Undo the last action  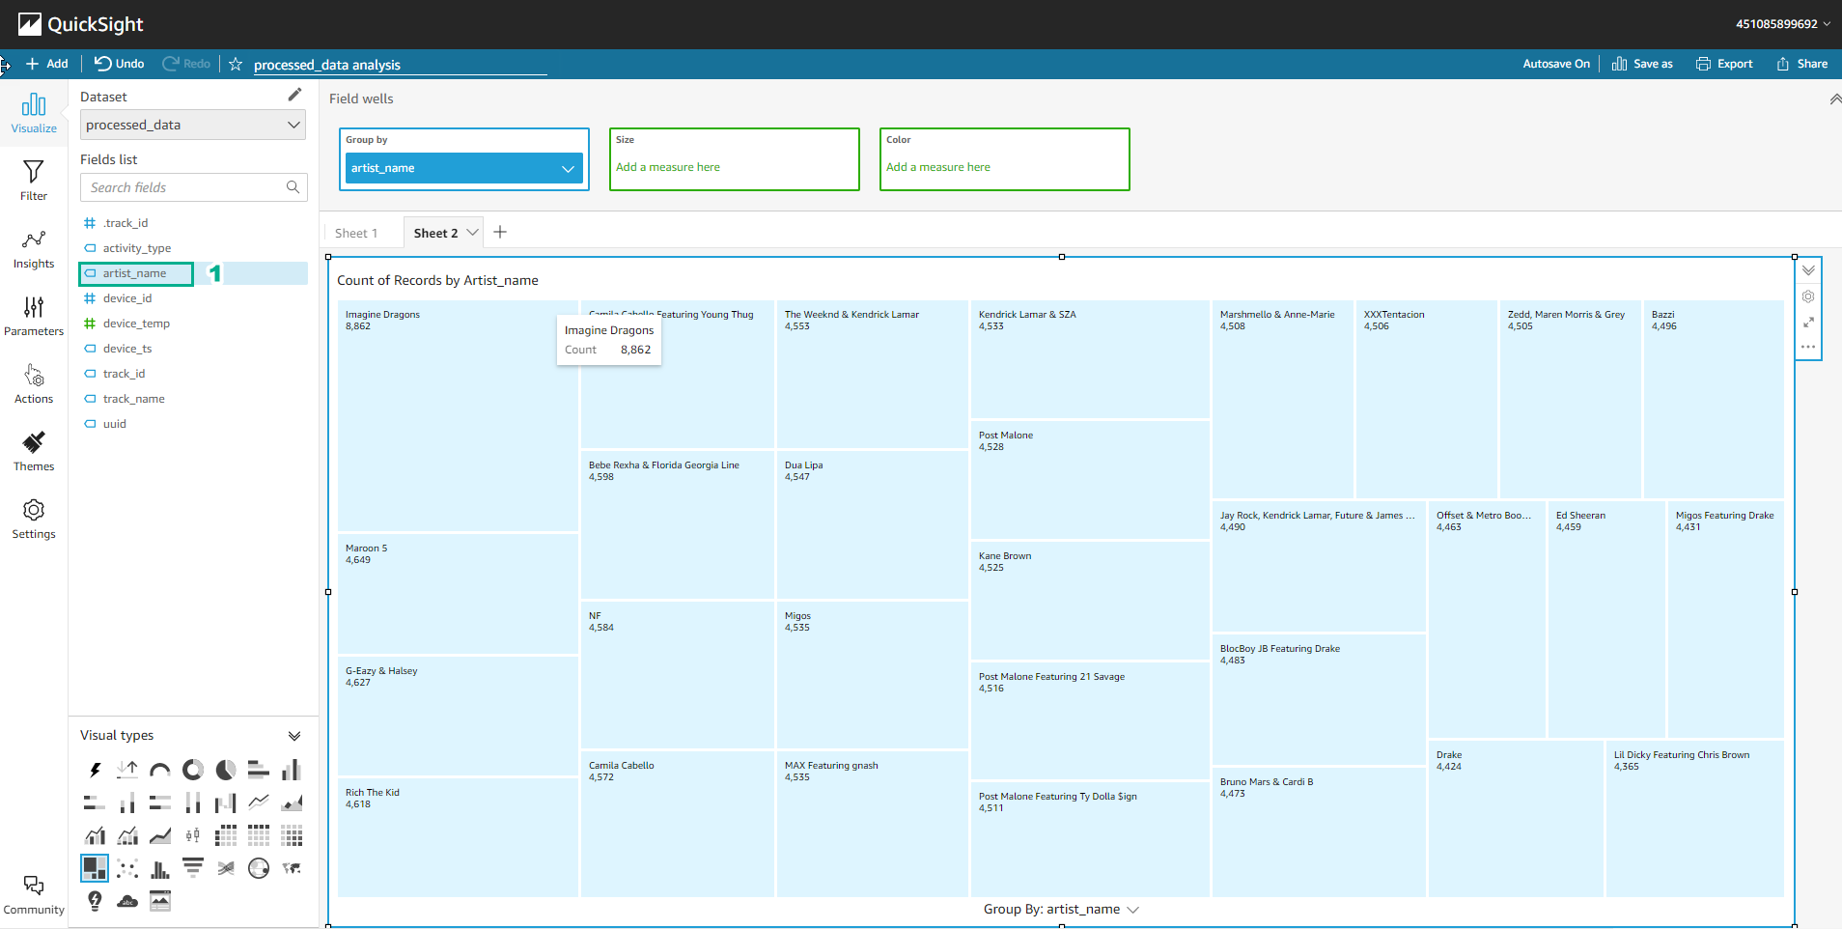click(120, 64)
